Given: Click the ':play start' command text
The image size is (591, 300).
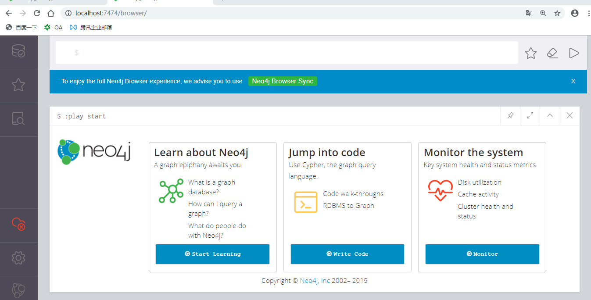Looking at the screenshot, I should click(x=84, y=116).
